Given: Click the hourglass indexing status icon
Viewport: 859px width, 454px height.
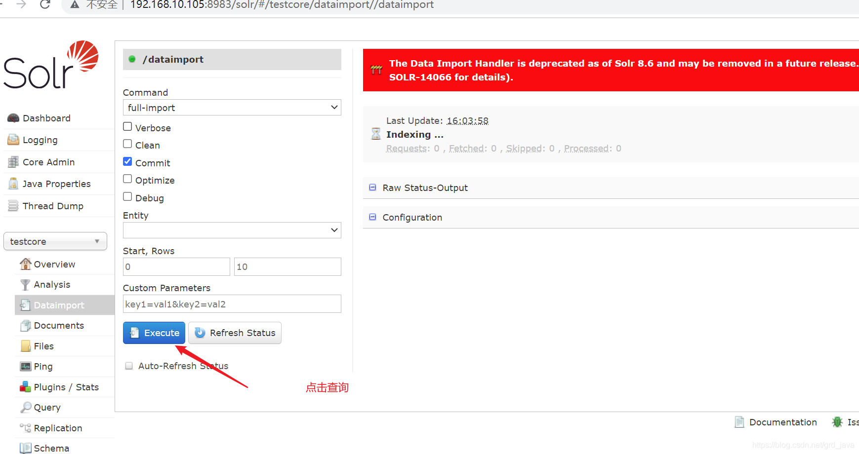Looking at the screenshot, I should [x=376, y=134].
